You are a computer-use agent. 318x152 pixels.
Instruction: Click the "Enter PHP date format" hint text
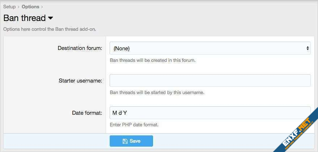click(x=134, y=124)
